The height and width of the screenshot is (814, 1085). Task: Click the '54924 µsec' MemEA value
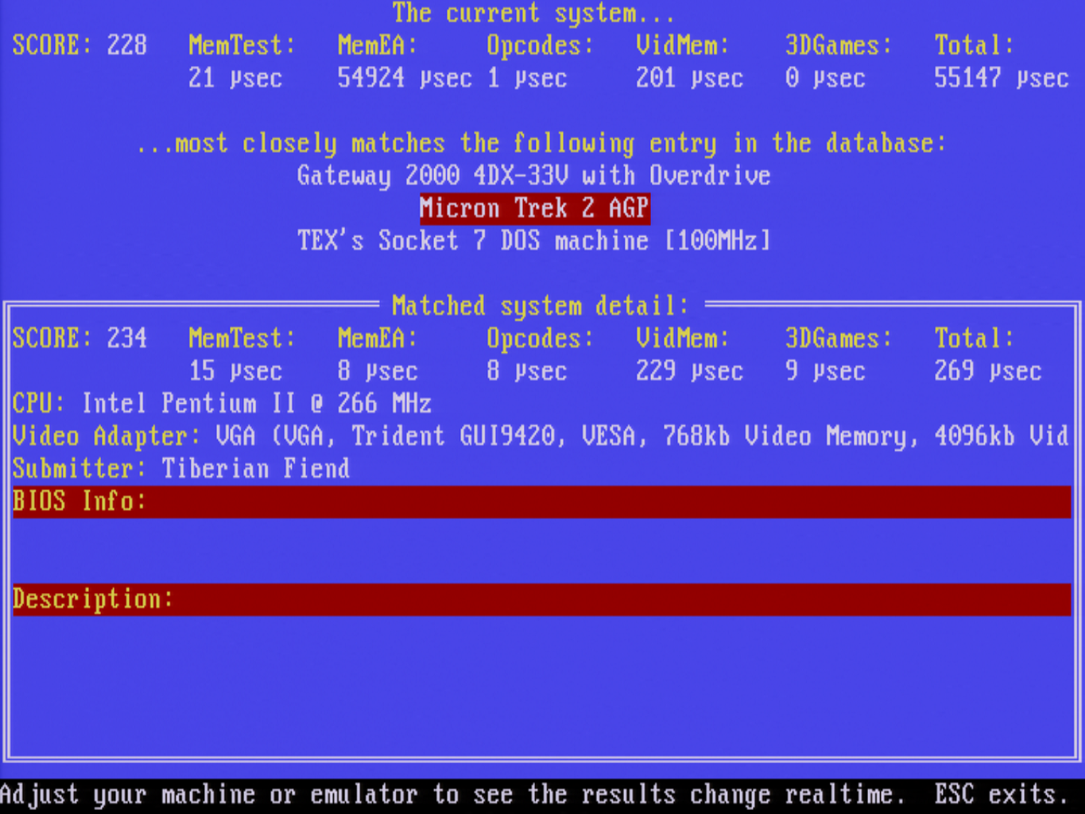tap(405, 78)
